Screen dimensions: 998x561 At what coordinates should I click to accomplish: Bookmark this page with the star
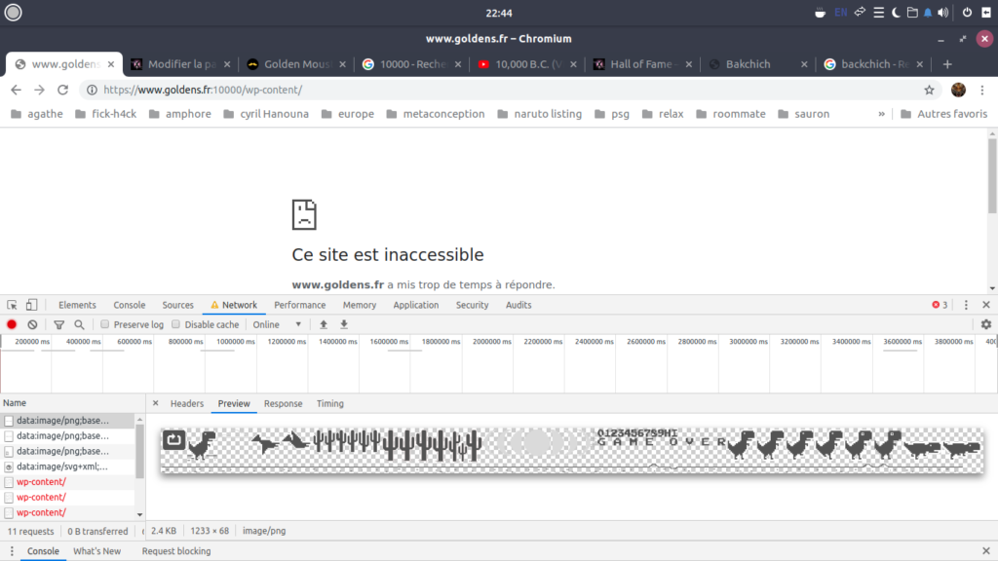[x=929, y=90]
